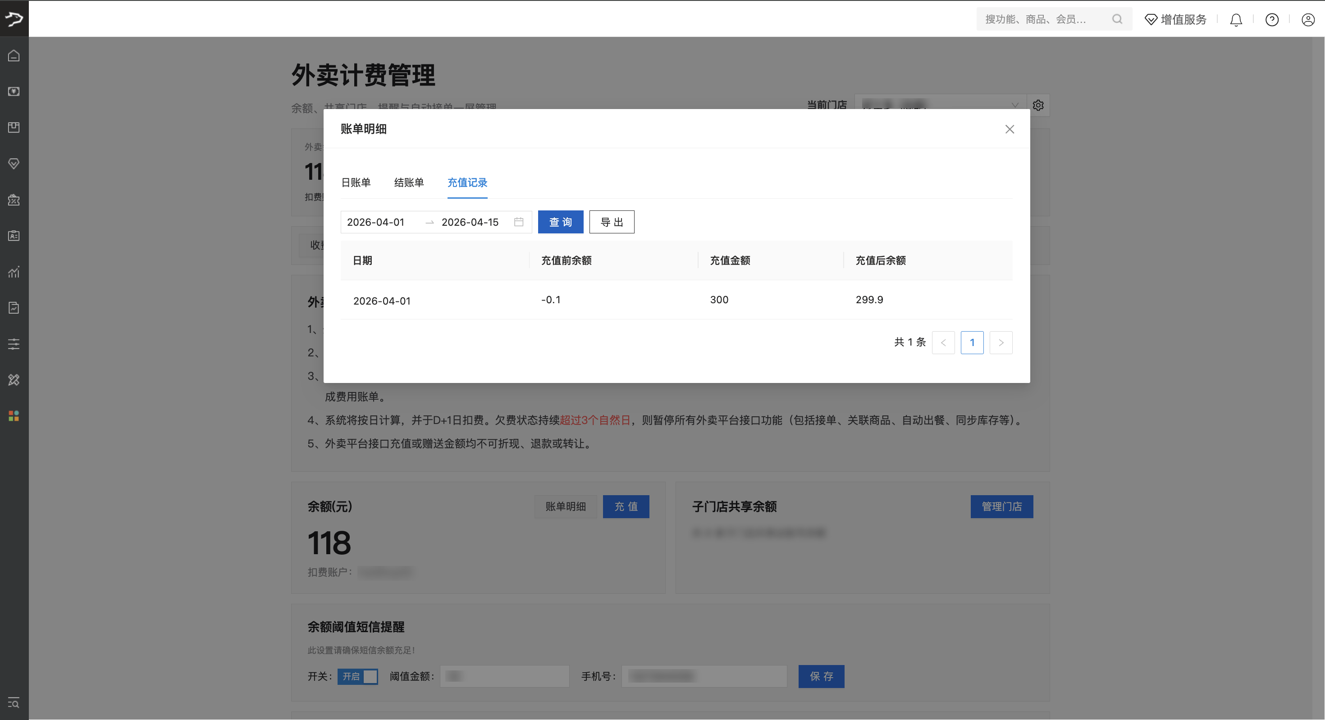Click the home icon in sidebar
The image size is (1325, 720).
point(14,55)
